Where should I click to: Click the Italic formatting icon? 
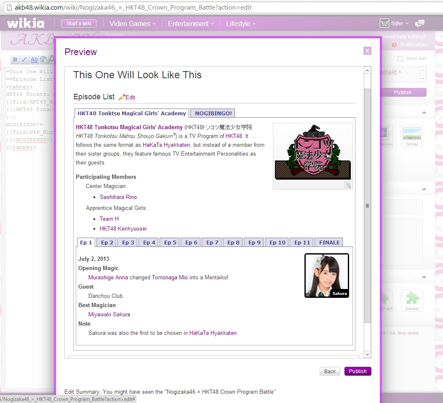24,60
